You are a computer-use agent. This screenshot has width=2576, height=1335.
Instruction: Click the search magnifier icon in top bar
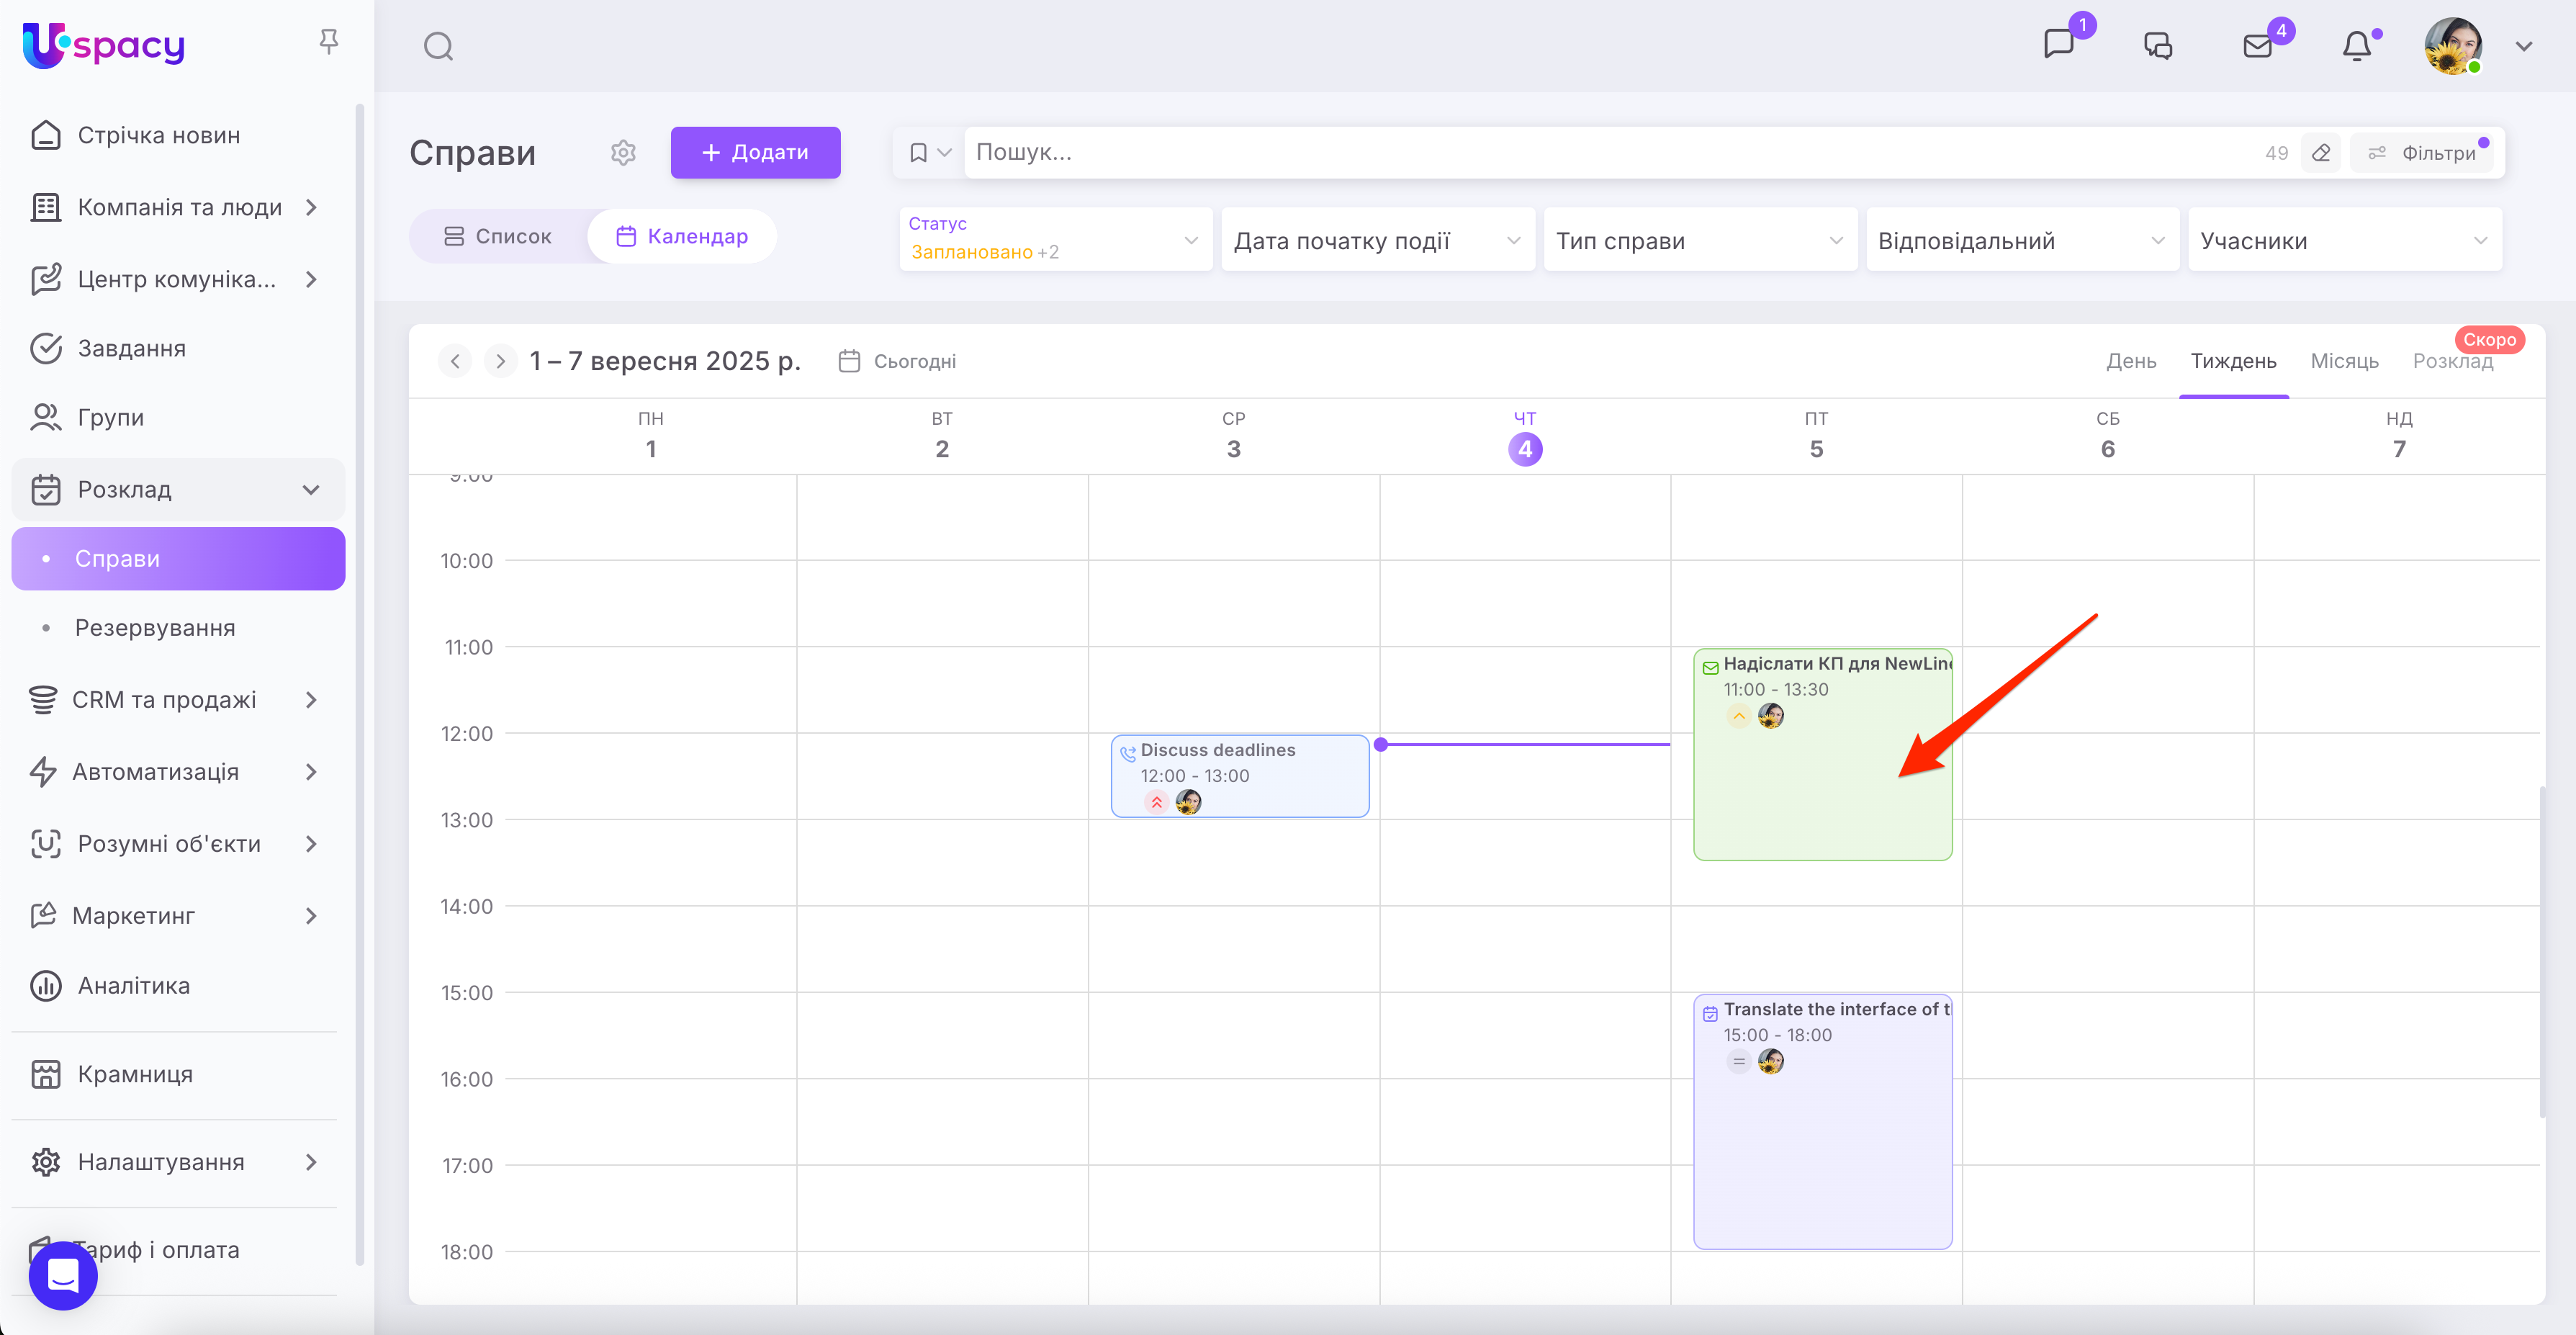[x=438, y=46]
